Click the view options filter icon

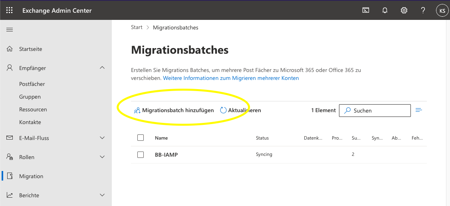point(419,110)
